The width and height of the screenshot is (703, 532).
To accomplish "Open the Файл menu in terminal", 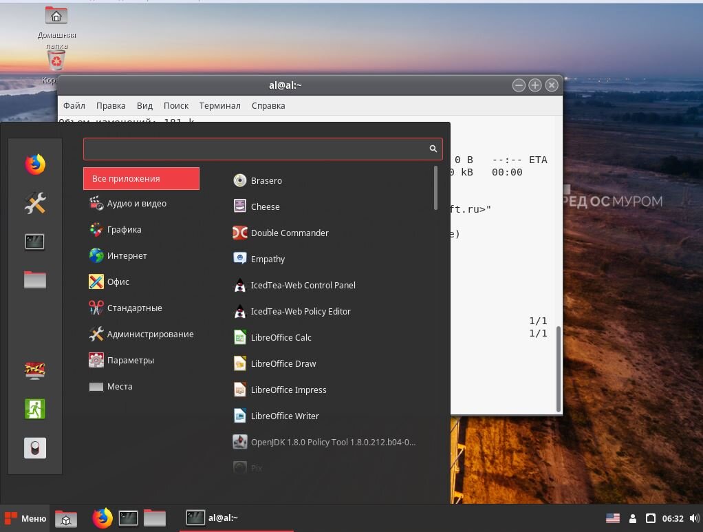I will coord(74,105).
